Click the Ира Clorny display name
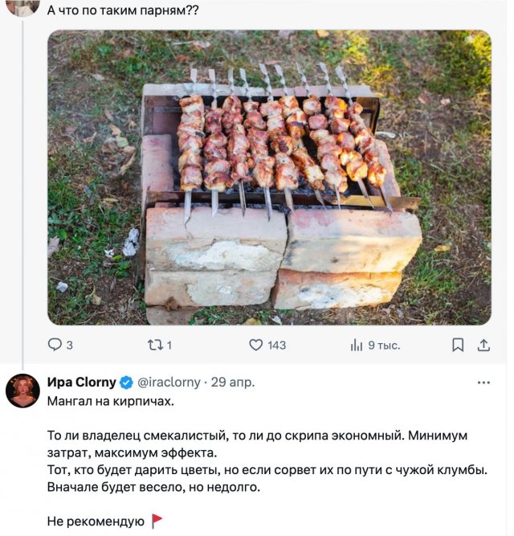The height and width of the screenshot is (536, 514). tap(82, 383)
